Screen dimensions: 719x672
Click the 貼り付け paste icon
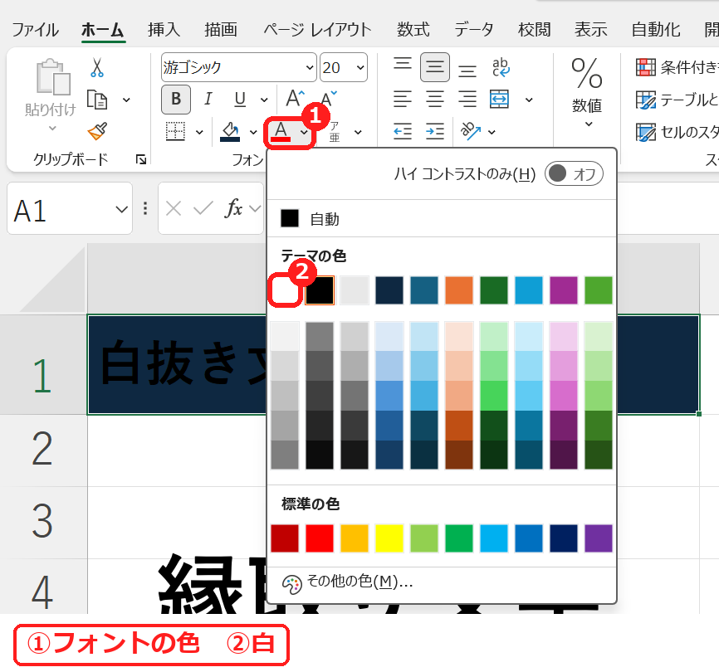[x=53, y=76]
